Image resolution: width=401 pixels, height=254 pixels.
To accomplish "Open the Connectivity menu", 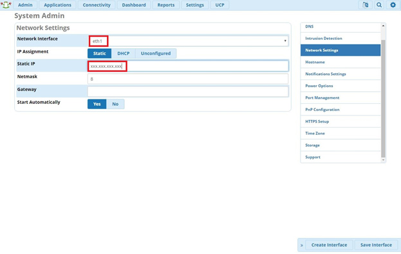I will point(97,5).
